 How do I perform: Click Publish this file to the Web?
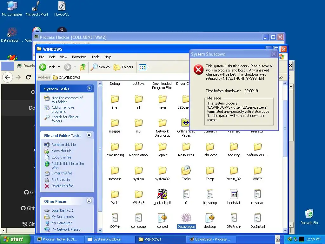(x=68, y=166)
